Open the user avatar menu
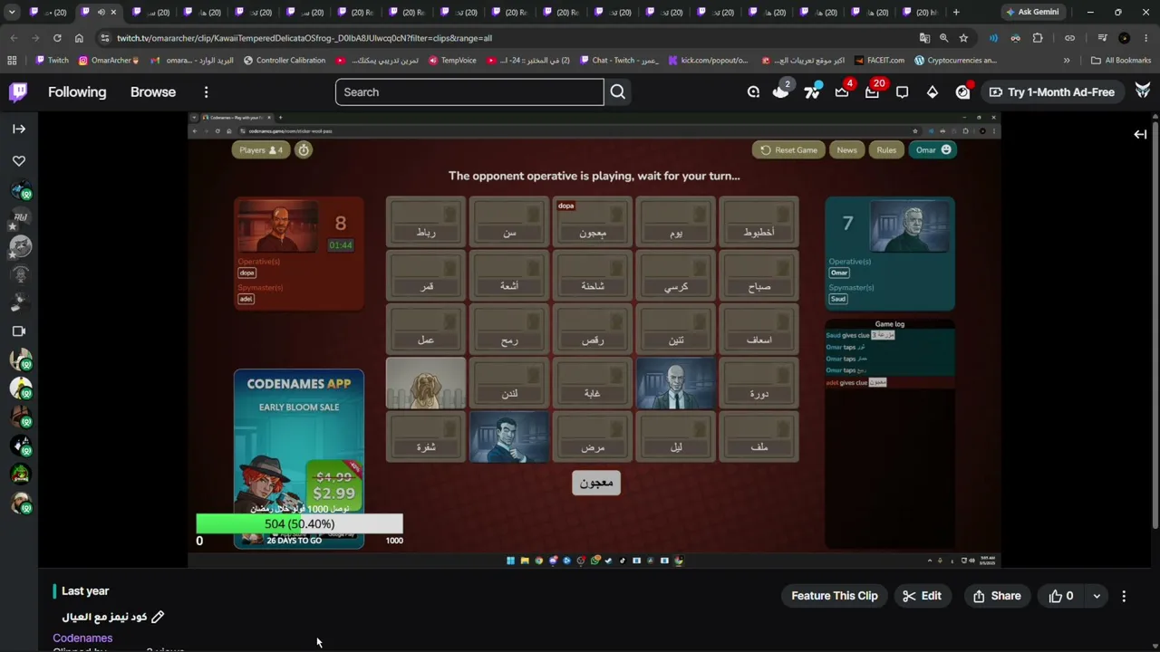The image size is (1160, 652). [1143, 91]
